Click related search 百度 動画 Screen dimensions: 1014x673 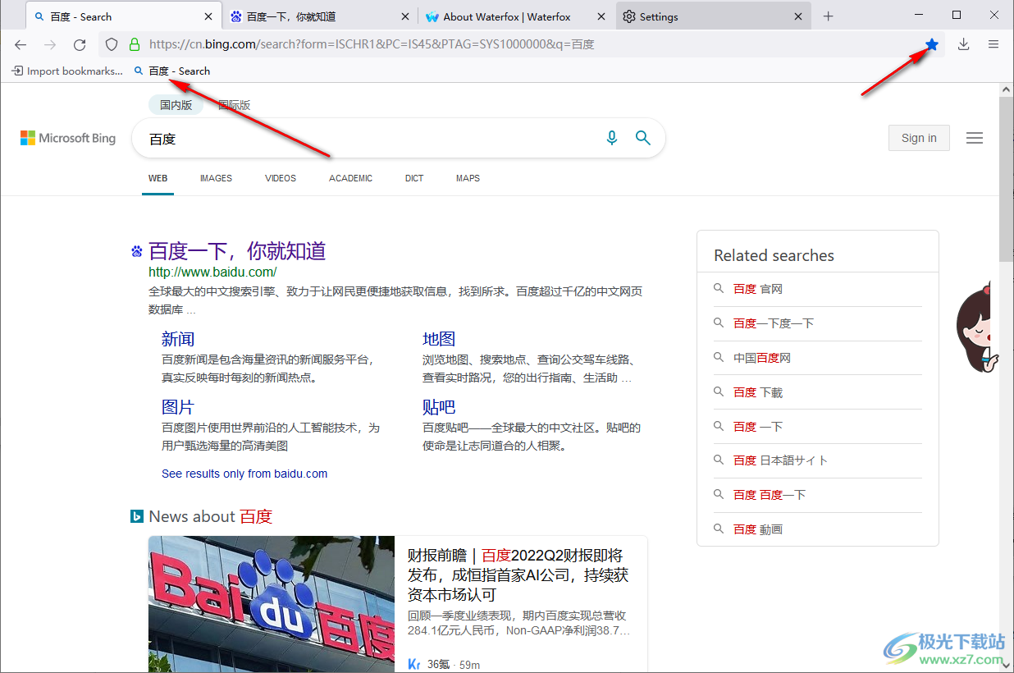(x=758, y=529)
